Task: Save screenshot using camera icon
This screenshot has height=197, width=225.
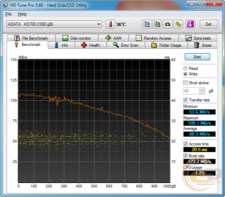Action: (x=167, y=24)
